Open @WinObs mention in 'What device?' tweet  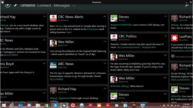(x=115, y=86)
